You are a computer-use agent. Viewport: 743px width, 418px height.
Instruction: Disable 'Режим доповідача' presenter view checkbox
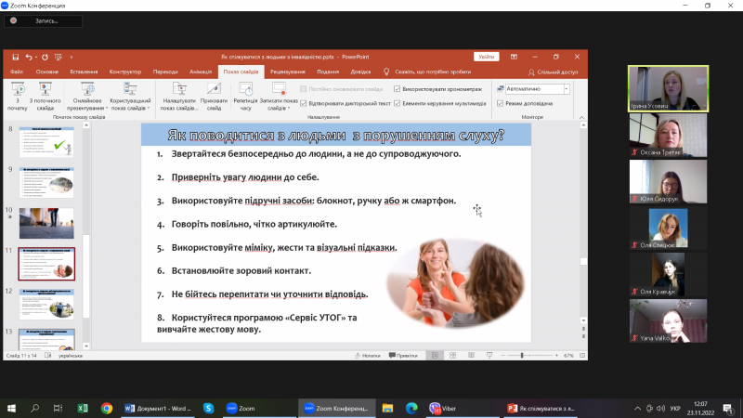(x=502, y=103)
